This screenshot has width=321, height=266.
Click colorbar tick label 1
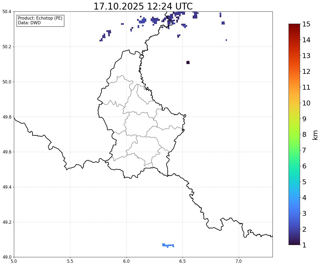[304, 245]
